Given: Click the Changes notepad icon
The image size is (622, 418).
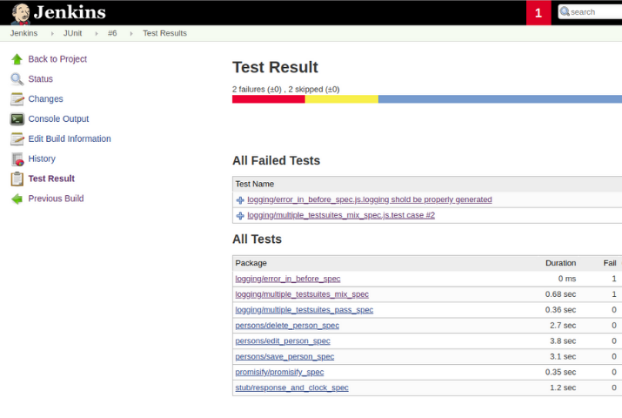Looking at the screenshot, I should click(x=17, y=99).
